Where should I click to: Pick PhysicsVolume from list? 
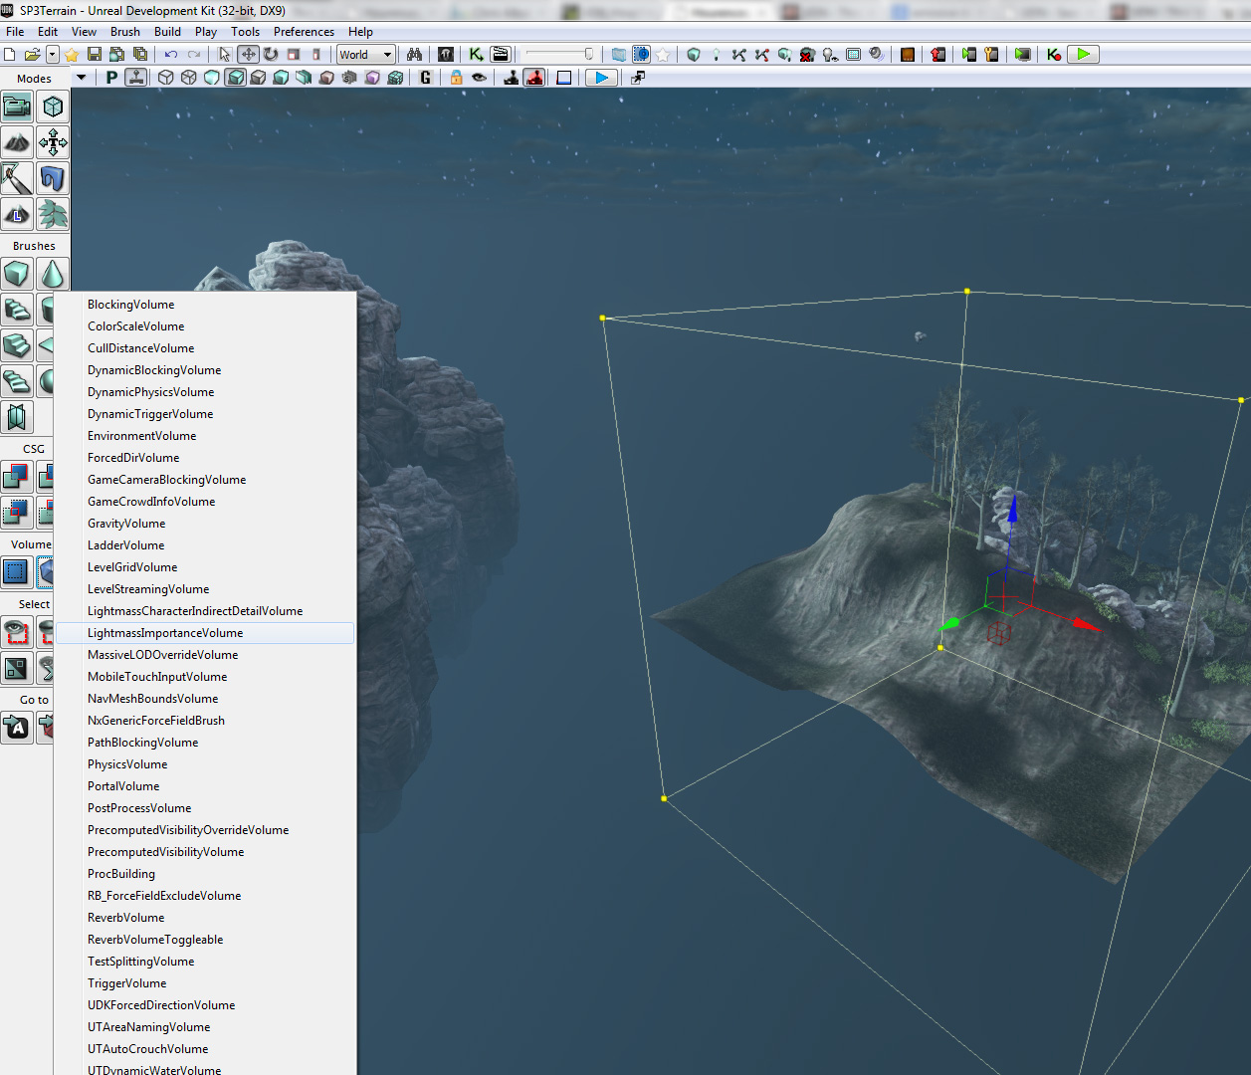coord(205,764)
